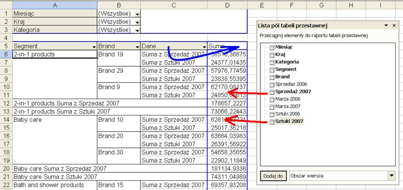Image resolution: width=403 pixels, height=190 pixels.
Task: Close the Lista pól tabeli przestawnej panel
Action: coord(394,25)
